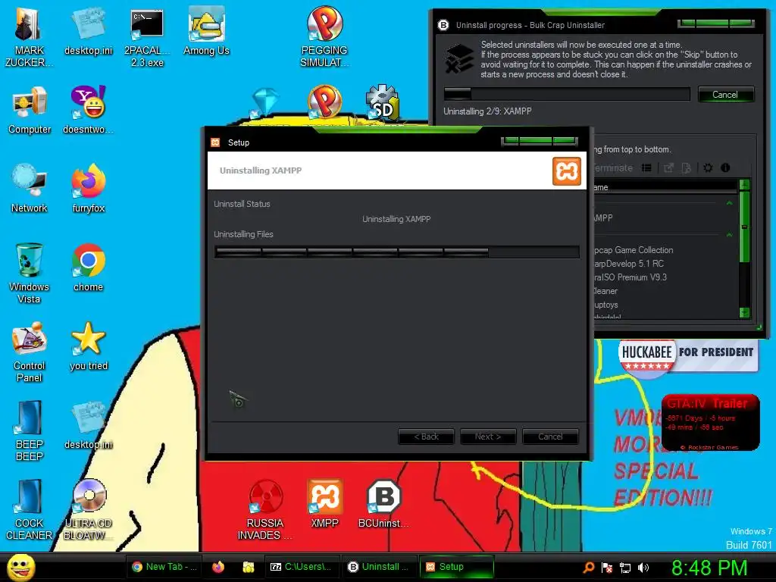Switch to Setup taskbar item
Image resolution: width=776 pixels, height=582 pixels.
click(457, 567)
